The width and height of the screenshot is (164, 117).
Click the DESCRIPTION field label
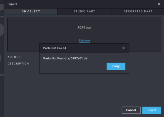coord(18,63)
